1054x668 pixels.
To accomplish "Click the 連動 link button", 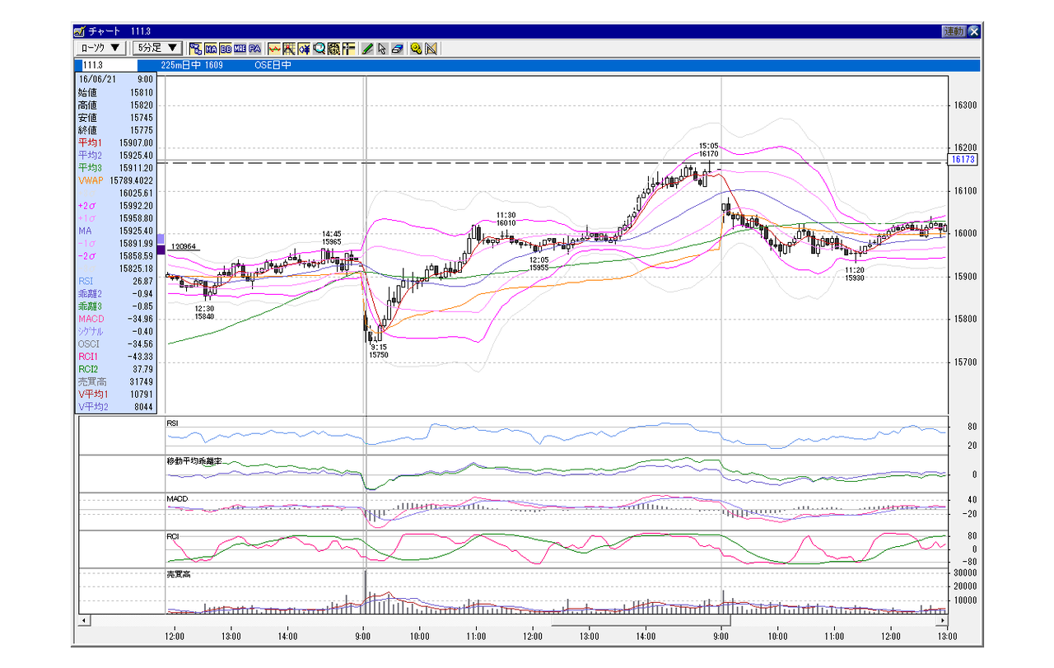I will [x=954, y=31].
